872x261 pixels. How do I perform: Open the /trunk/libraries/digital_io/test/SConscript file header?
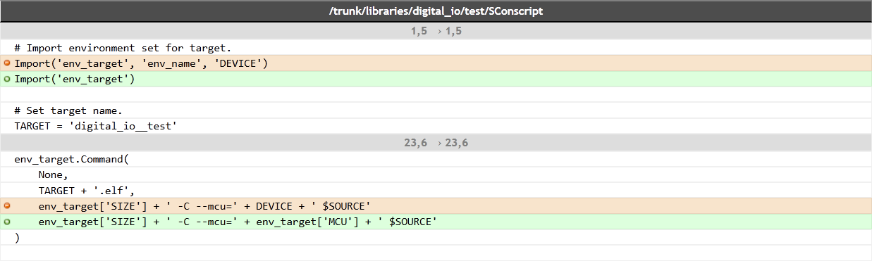tap(436, 12)
